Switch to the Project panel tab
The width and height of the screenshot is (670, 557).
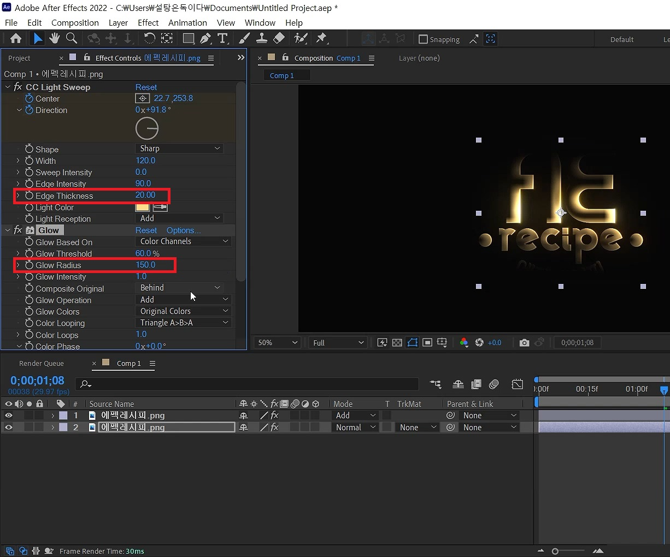[x=19, y=58]
